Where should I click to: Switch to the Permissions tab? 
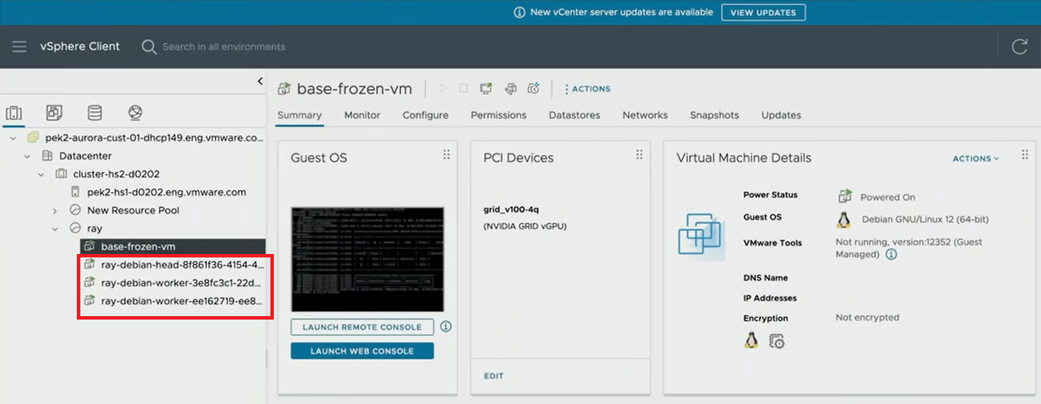[499, 115]
